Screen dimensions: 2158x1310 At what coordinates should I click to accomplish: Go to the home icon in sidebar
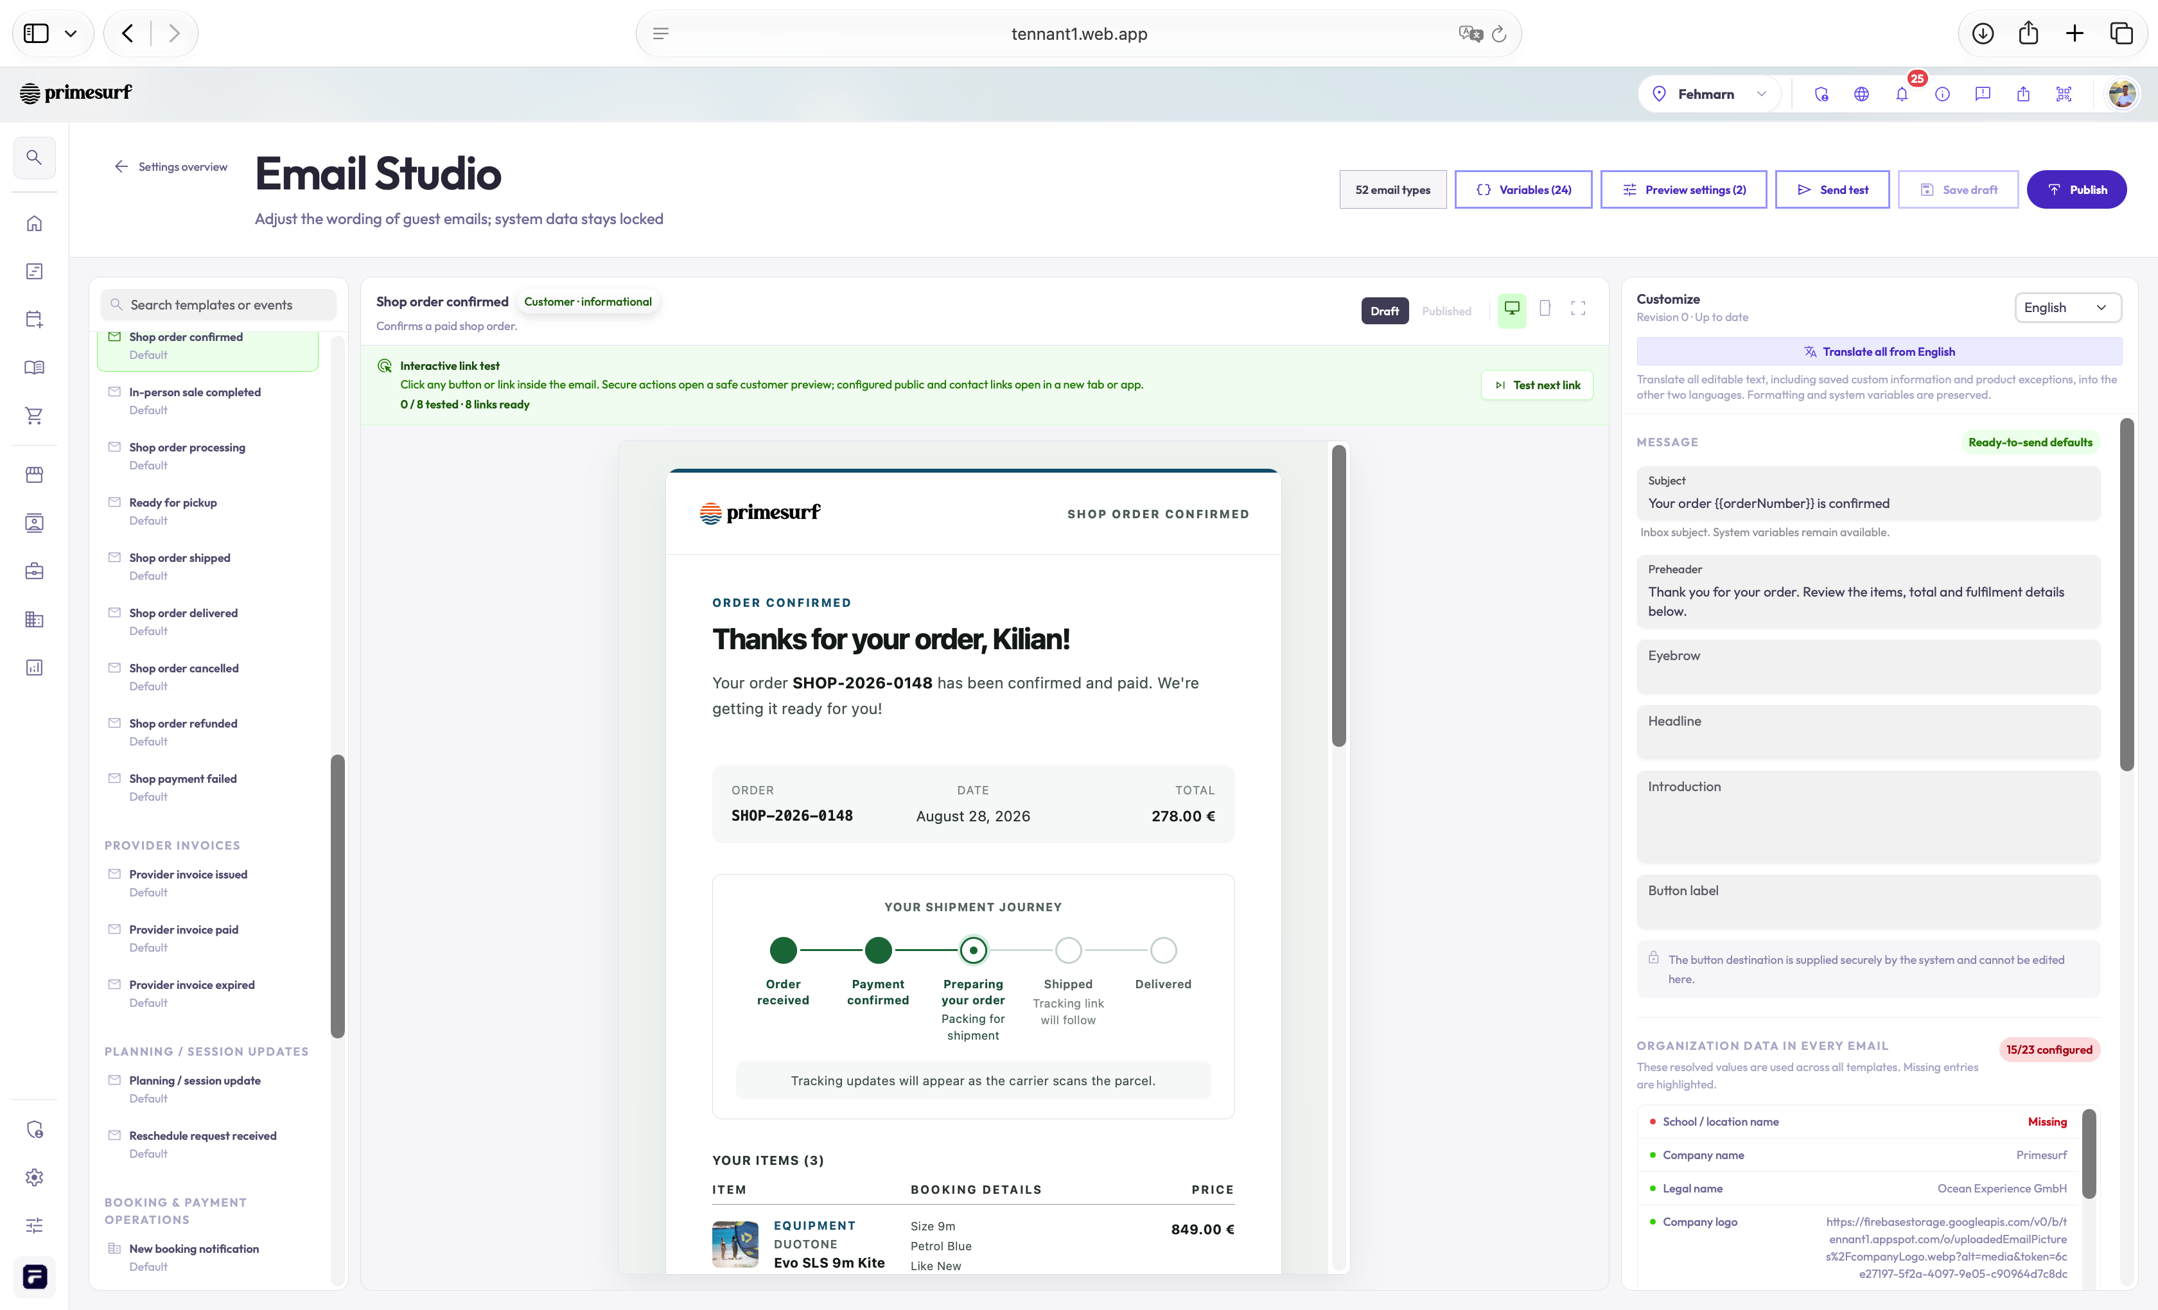(x=34, y=223)
